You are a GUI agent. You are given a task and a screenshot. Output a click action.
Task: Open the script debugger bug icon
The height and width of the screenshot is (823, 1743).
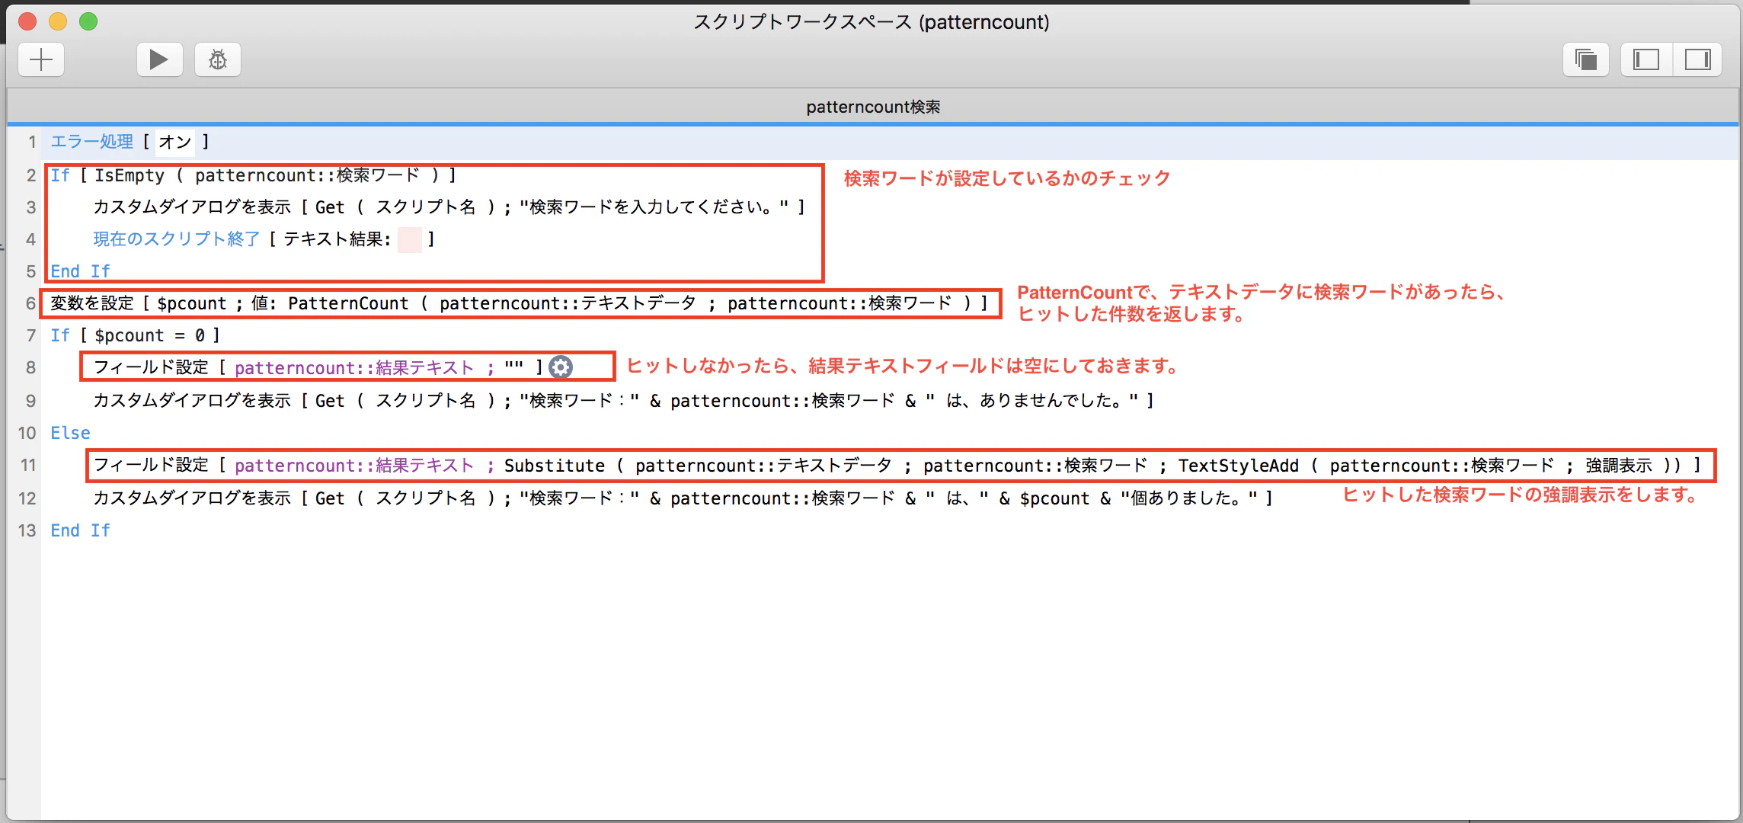click(218, 59)
